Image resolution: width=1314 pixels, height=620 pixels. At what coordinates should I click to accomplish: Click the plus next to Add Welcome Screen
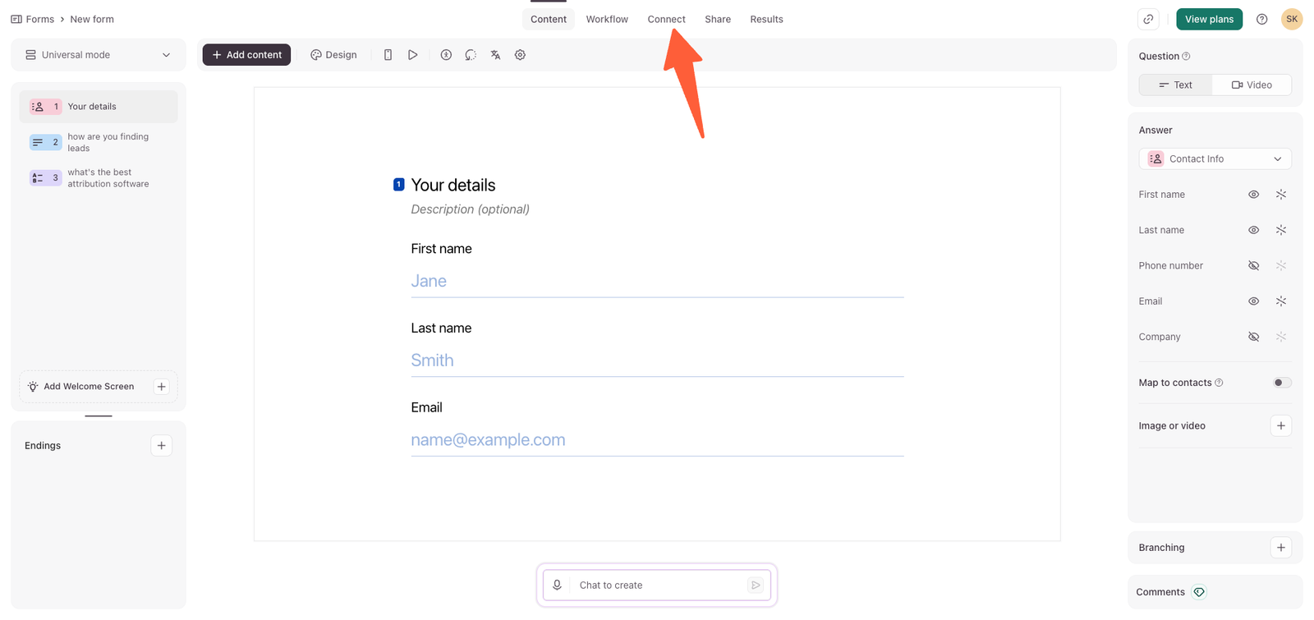click(162, 387)
